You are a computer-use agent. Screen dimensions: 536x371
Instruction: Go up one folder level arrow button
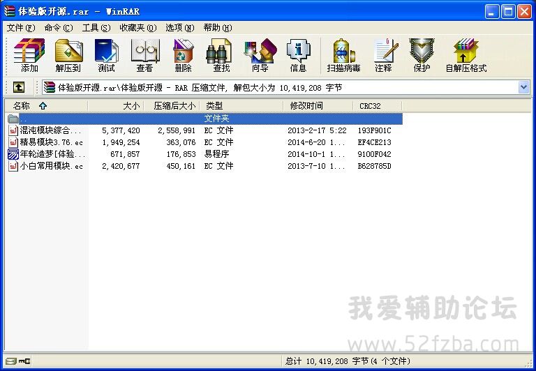(19, 87)
